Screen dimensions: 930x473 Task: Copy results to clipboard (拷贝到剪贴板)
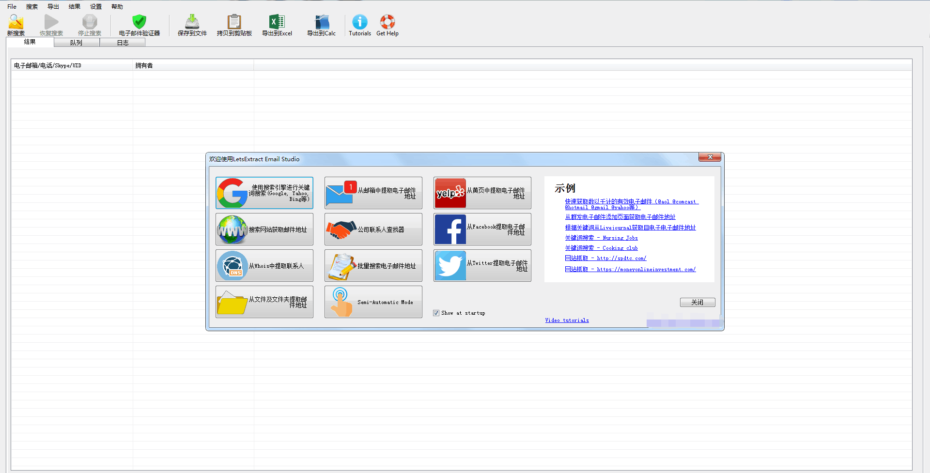coord(234,25)
